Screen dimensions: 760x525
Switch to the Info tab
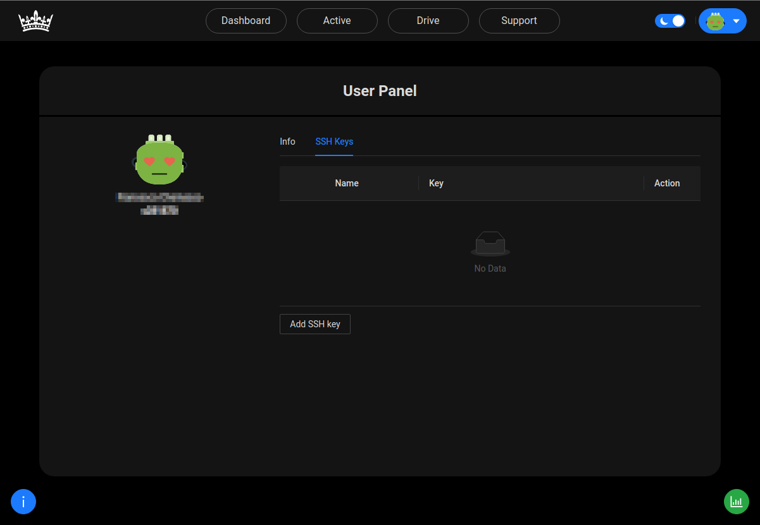coord(287,142)
